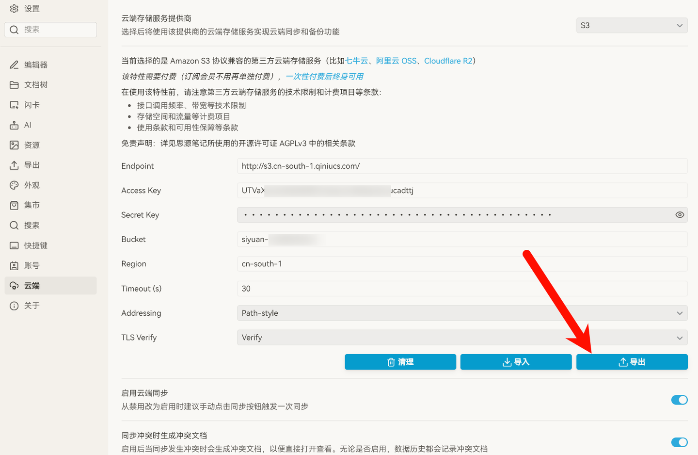Click the export icon beside sidebar 导出
This screenshot has width=698, height=455.
[x=14, y=165]
